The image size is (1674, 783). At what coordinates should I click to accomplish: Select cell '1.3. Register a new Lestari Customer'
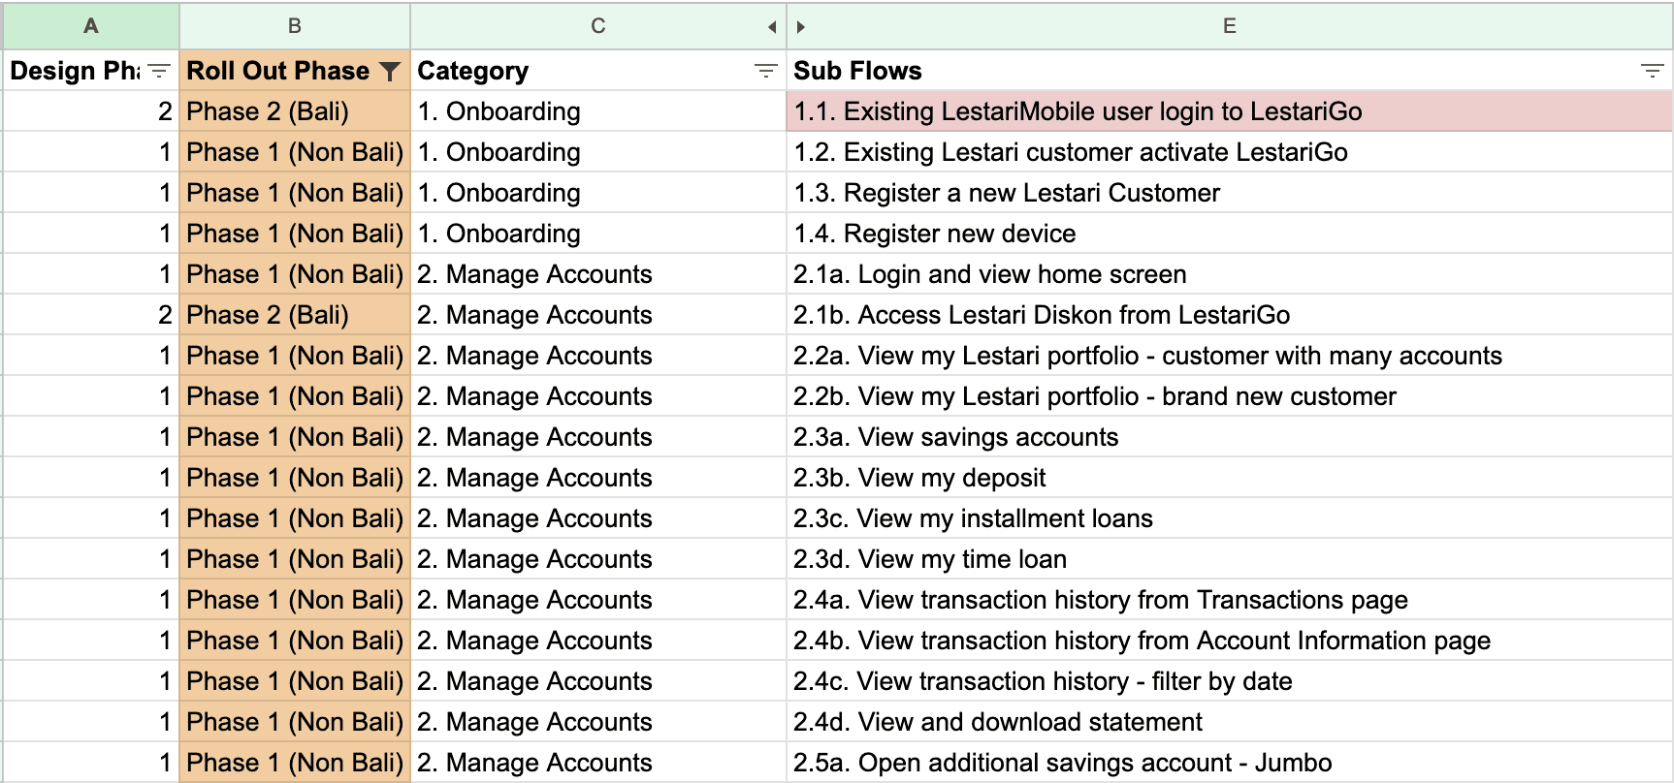(1230, 193)
